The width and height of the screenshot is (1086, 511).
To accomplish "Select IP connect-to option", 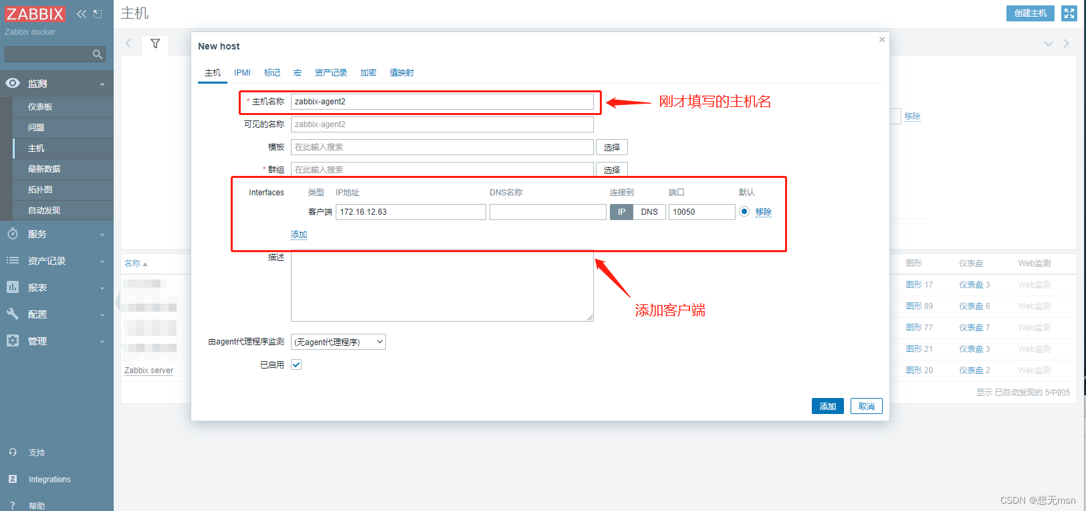I will pos(621,212).
